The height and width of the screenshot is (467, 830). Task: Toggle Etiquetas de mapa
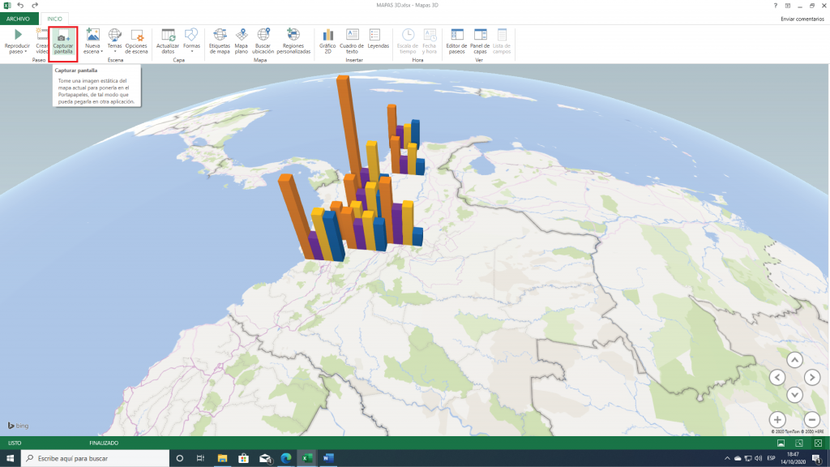[x=219, y=41]
